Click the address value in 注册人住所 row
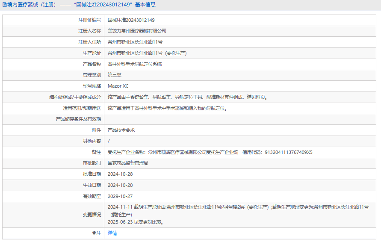The image size is (381, 242). 135,42
